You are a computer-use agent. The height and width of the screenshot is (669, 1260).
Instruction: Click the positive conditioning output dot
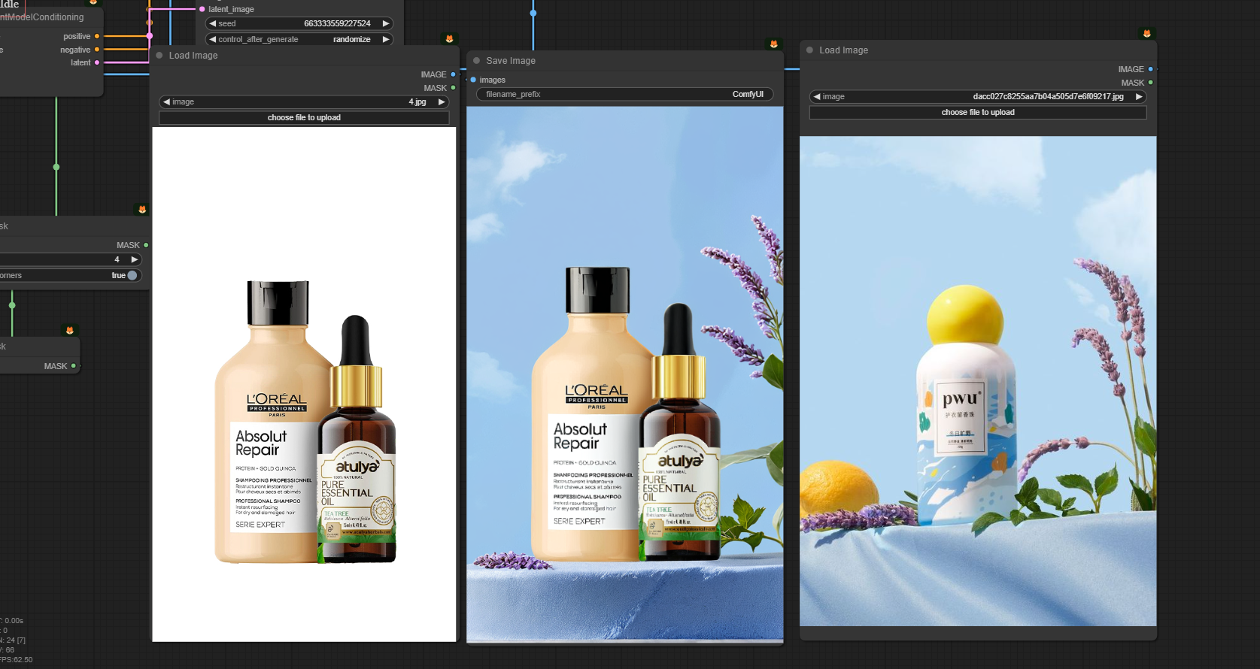point(97,36)
